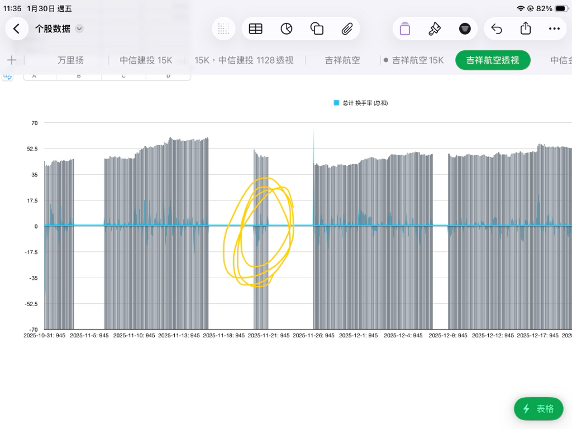Open the shapes insert icon
The image size is (572, 429).
tap(317, 29)
